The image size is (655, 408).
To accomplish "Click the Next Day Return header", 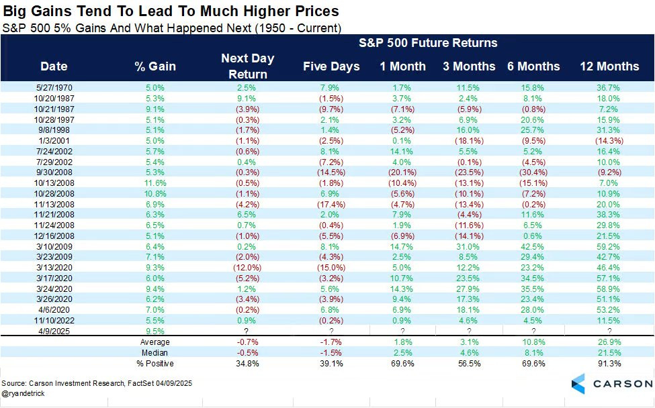I will pyautogui.click(x=248, y=66).
